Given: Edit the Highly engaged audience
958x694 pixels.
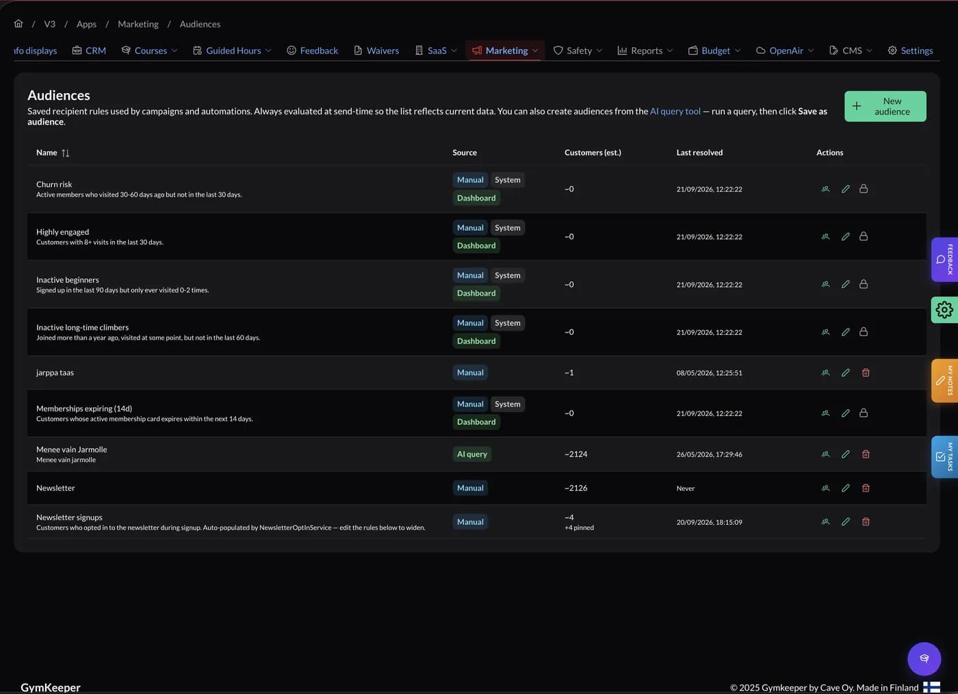Looking at the screenshot, I should click(x=846, y=237).
